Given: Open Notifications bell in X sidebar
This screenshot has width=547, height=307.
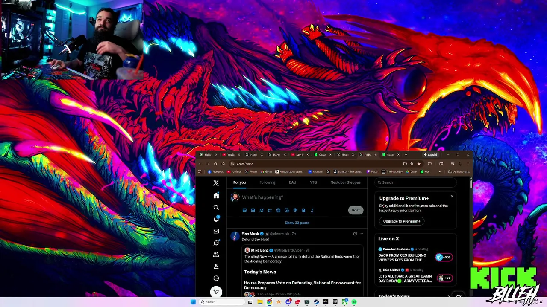Looking at the screenshot, I should (216, 219).
